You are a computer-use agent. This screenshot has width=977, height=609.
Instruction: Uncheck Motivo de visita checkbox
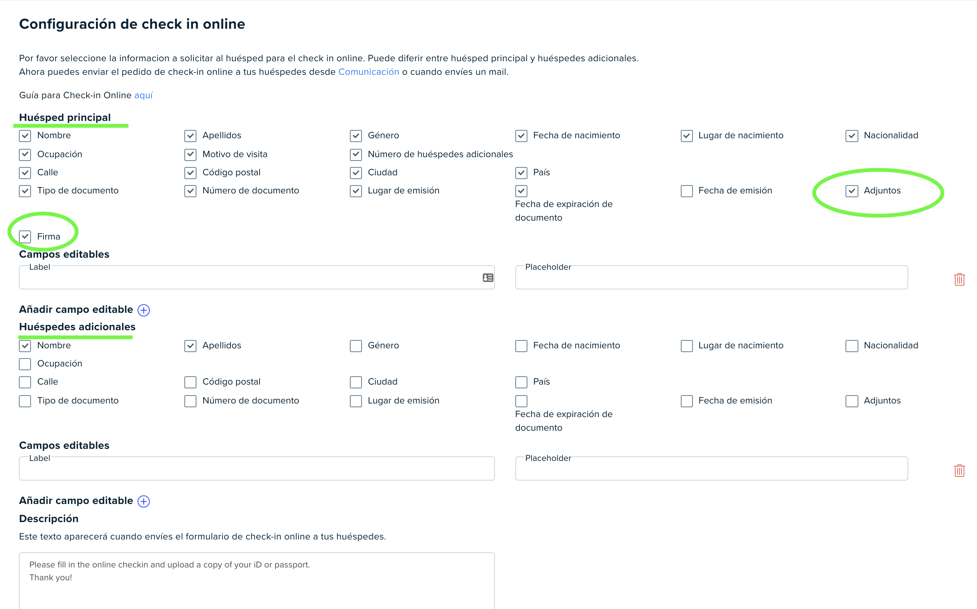click(190, 155)
